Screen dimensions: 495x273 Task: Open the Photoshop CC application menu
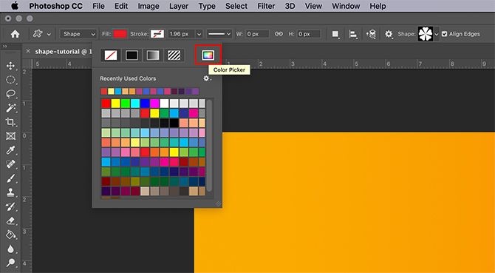click(56, 6)
